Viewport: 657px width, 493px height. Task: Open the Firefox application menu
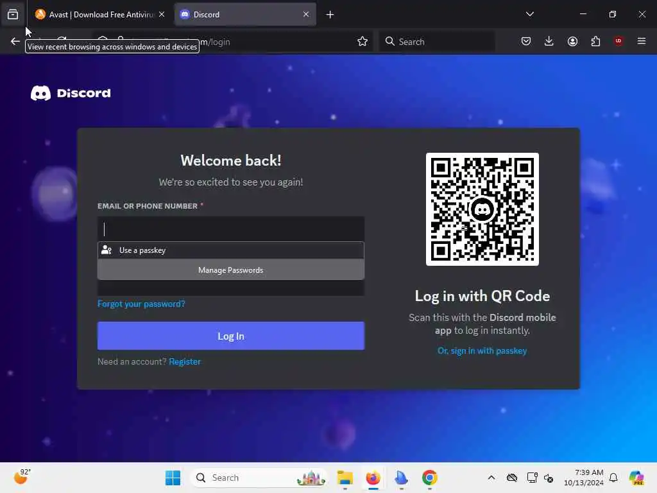point(642,41)
